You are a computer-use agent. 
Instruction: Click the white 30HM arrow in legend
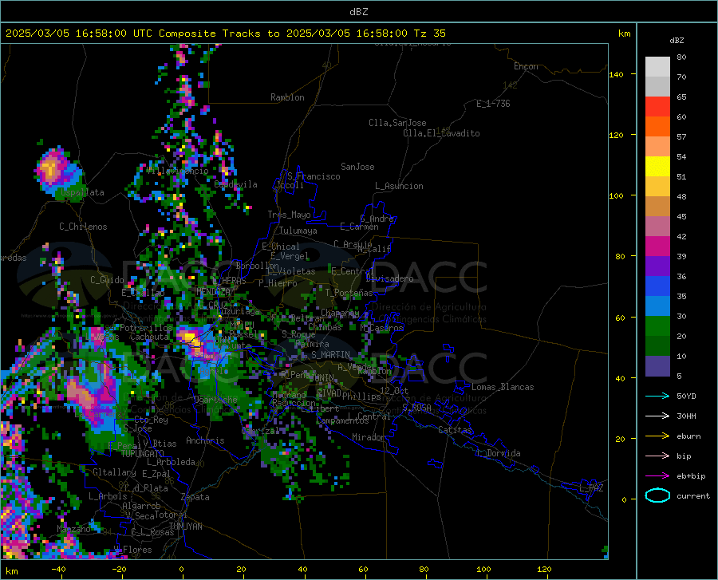tap(657, 416)
